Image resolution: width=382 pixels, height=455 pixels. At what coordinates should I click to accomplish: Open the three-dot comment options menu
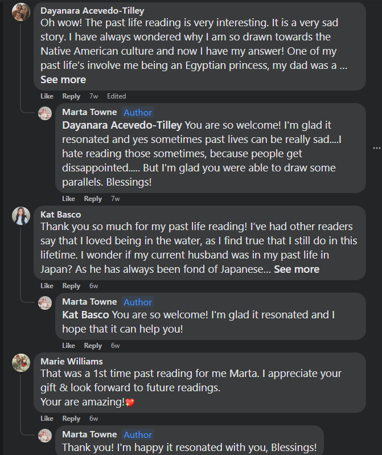[x=376, y=147]
